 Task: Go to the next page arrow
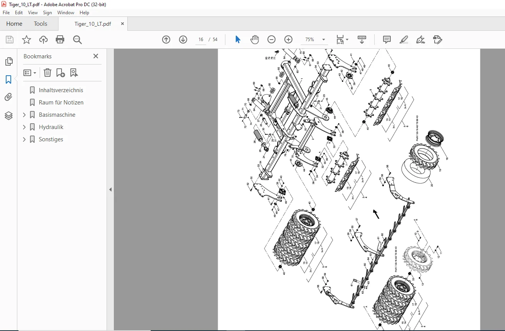[183, 40]
